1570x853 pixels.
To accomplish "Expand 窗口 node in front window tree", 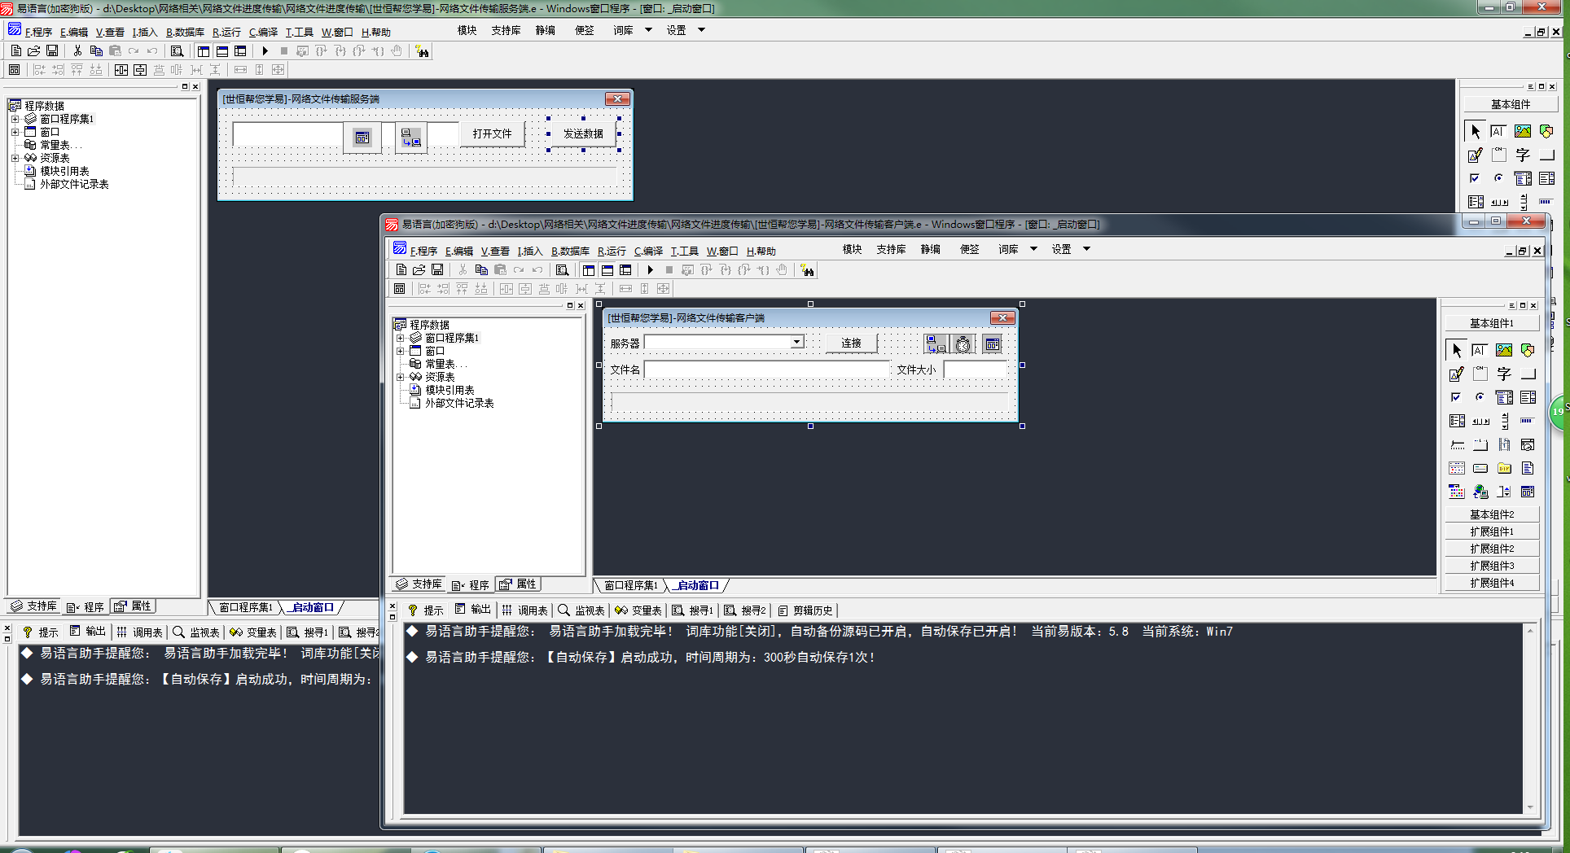I will 400,351.
